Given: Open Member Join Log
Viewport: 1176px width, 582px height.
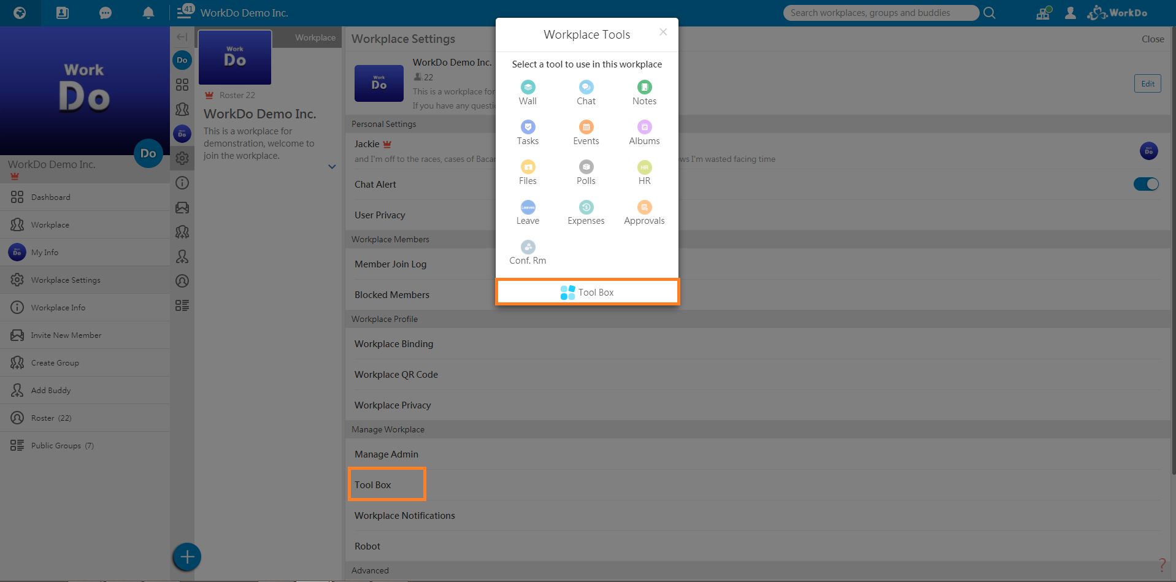Looking at the screenshot, I should (758, 264).
